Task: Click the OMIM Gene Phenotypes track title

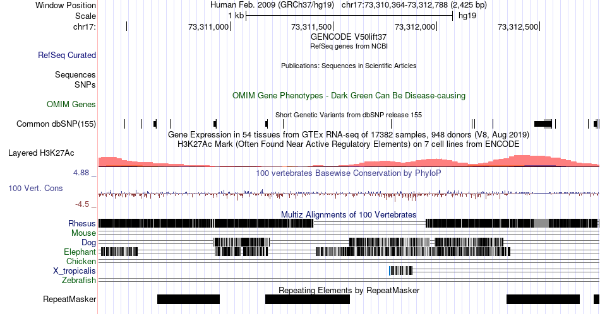Action: (x=349, y=95)
